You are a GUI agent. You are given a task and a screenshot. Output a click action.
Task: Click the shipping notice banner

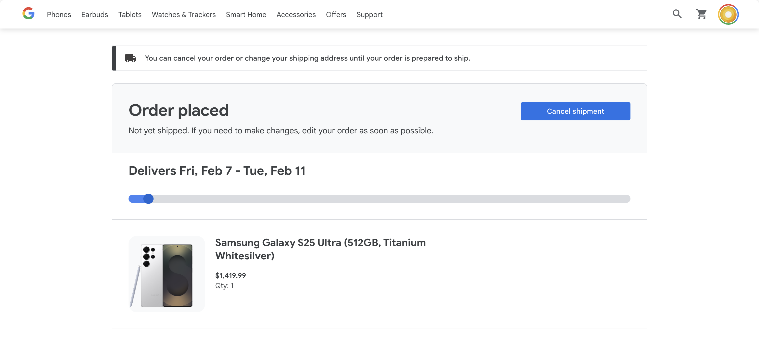pos(380,58)
